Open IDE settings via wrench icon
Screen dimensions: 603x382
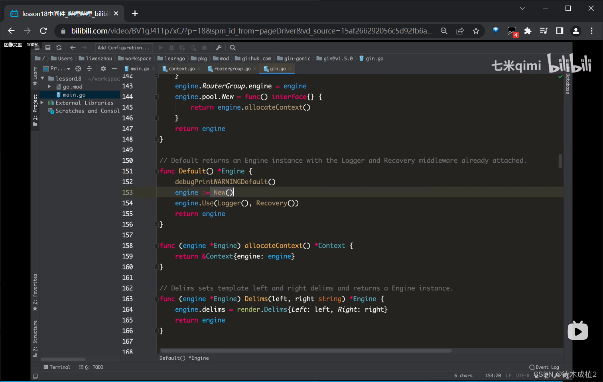click(219, 48)
